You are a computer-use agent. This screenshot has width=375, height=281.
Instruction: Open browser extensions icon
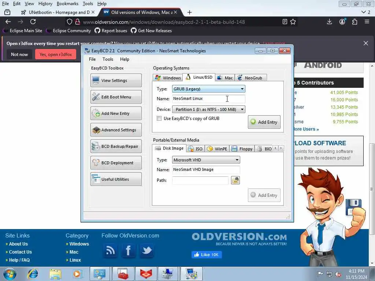coord(354,22)
